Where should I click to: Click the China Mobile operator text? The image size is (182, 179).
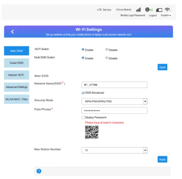[x=124, y=10]
